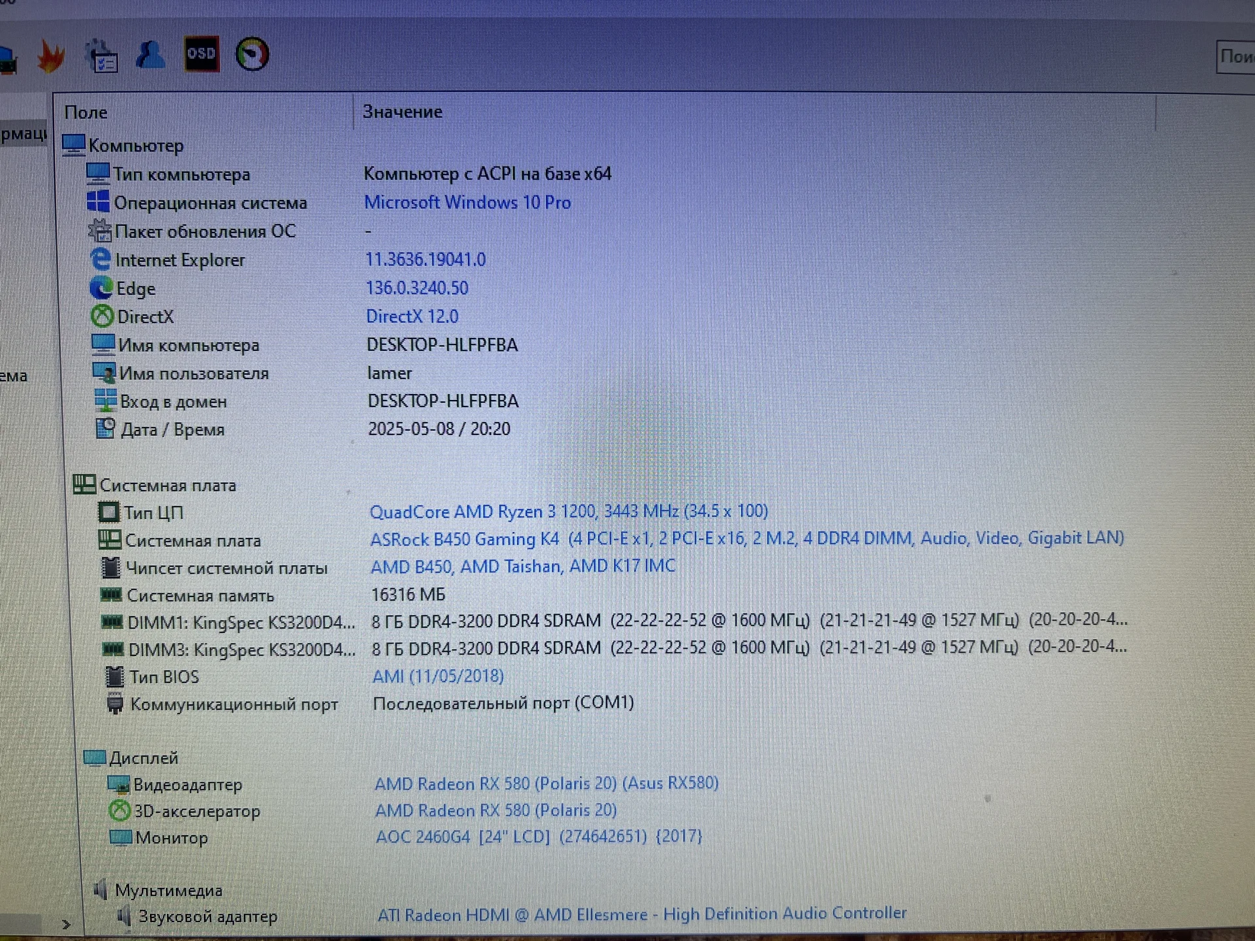Select the Тип компьютера row
The image size is (1255, 941).
click(x=349, y=174)
